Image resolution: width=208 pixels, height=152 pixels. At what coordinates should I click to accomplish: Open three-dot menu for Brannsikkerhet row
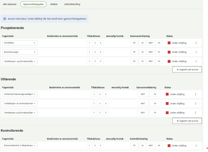[196, 146]
